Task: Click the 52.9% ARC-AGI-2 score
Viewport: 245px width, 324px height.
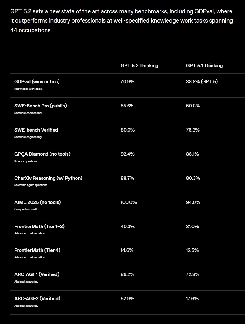Action: click(x=127, y=299)
